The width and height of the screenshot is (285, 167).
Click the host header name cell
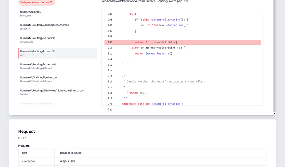(x=36, y=153)
